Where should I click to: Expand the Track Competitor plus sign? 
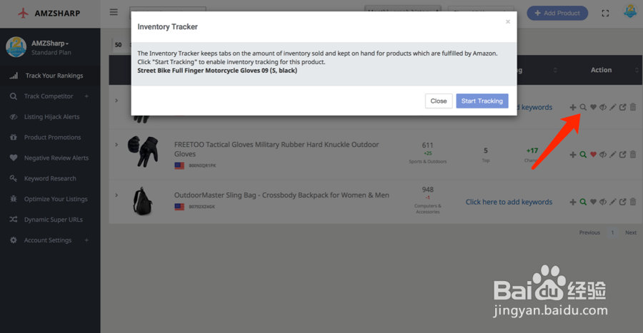(86, 96)
